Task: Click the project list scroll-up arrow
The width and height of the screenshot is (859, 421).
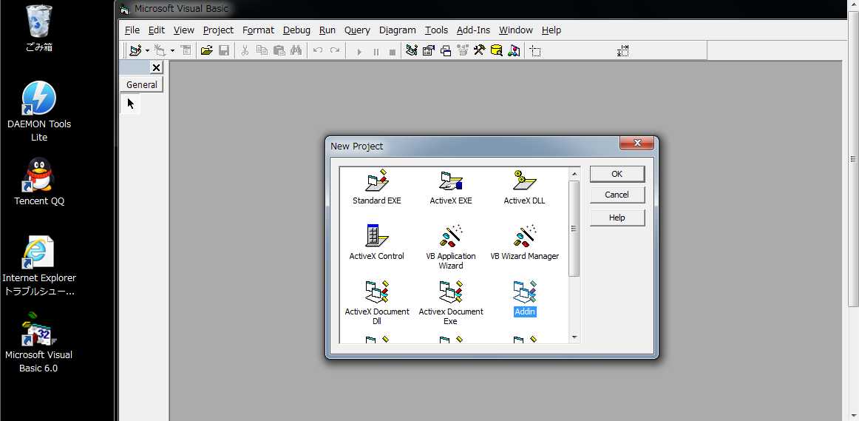Action: [574, 175]
